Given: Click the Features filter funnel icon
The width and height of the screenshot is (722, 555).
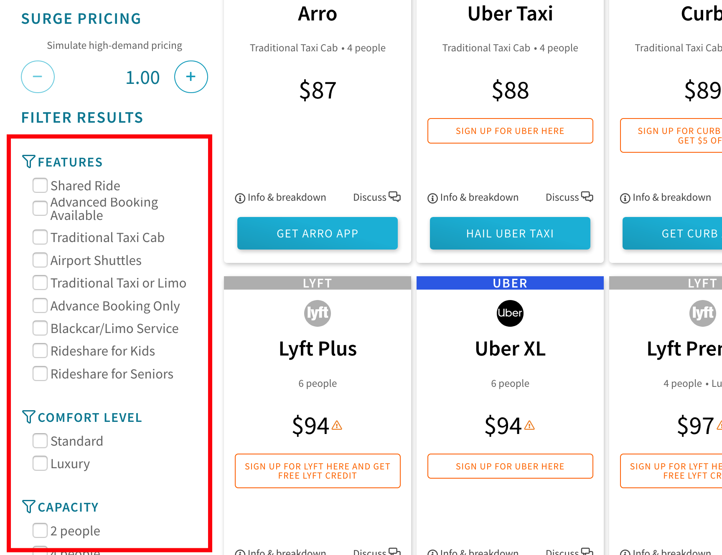Looking at the screenshot, I should [28, 161].
